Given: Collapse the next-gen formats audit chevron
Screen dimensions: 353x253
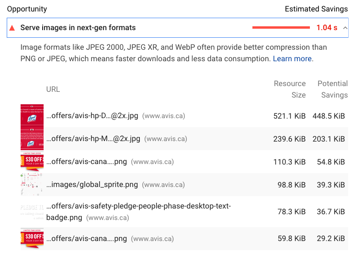Looking at the screenshot, I should coord(345,28).
